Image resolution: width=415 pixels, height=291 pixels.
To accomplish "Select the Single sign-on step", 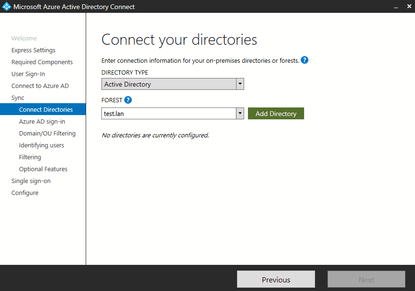I will tap(31, 181).
